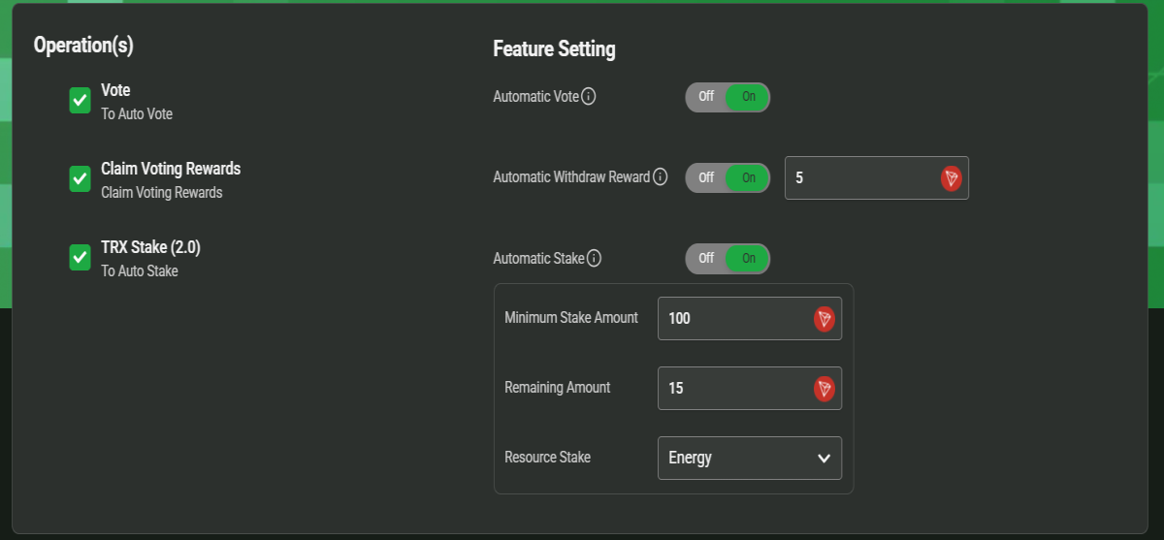The width and height of the screenshot is (1164, 540).
Task: Focus the Minimum Stake Amount input
Action: point(750,318)
